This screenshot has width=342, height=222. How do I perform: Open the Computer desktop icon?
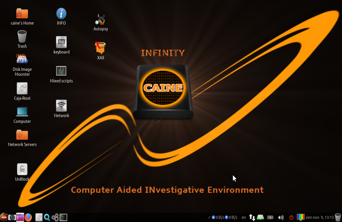click(22, 112)
